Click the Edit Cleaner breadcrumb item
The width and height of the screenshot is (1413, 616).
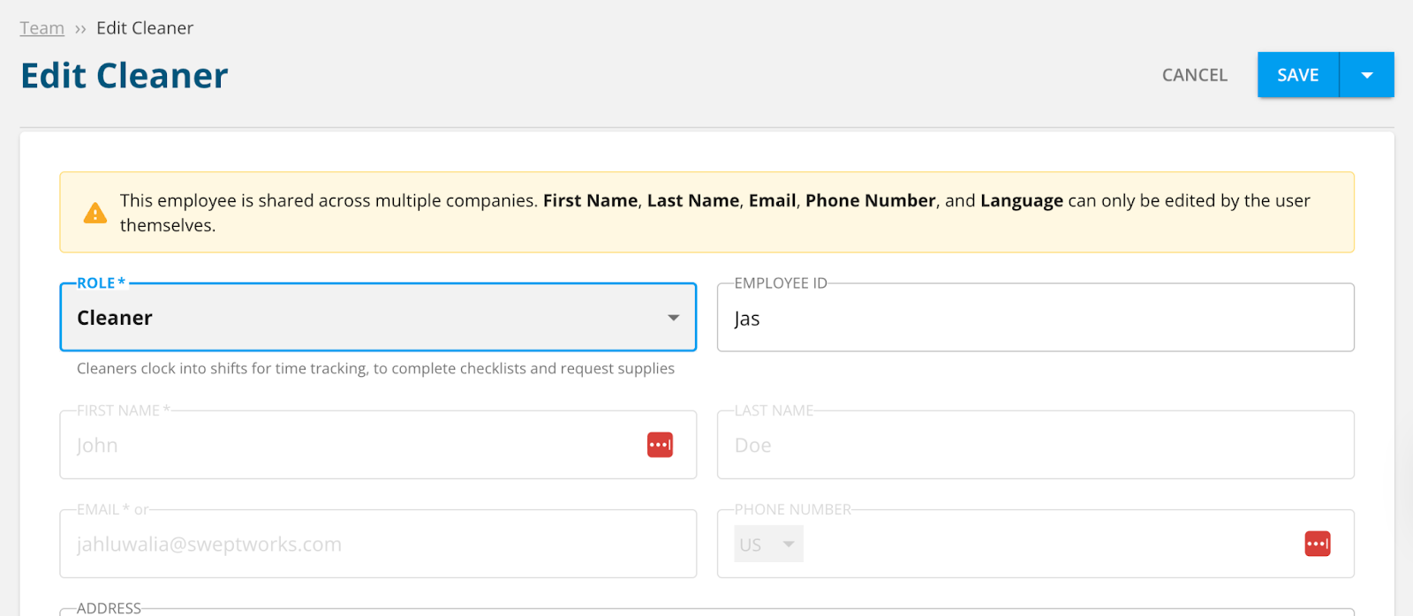pos(145,28)
